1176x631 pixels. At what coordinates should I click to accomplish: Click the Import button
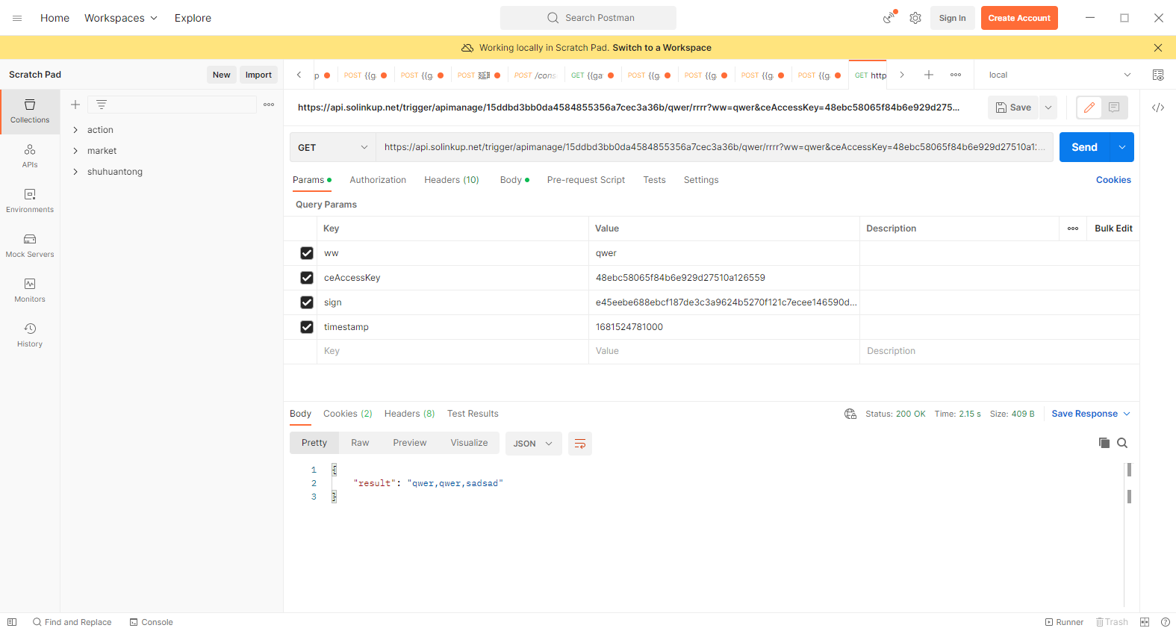coord(258,75)
